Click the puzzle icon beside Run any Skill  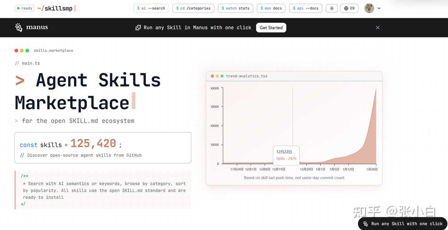pyautogui.click(x=138, y=28)
